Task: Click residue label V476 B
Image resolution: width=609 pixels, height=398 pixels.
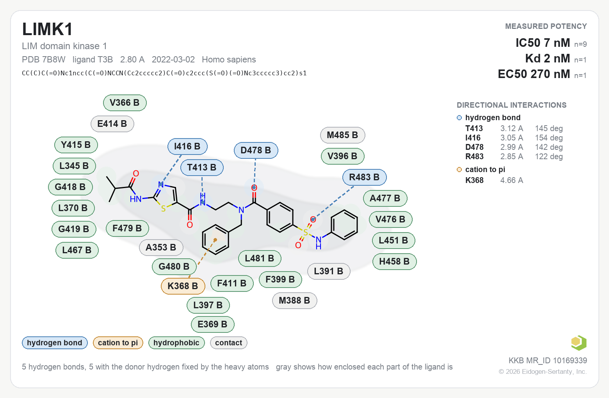Action: pyautogui.click(x=390, y=220)
